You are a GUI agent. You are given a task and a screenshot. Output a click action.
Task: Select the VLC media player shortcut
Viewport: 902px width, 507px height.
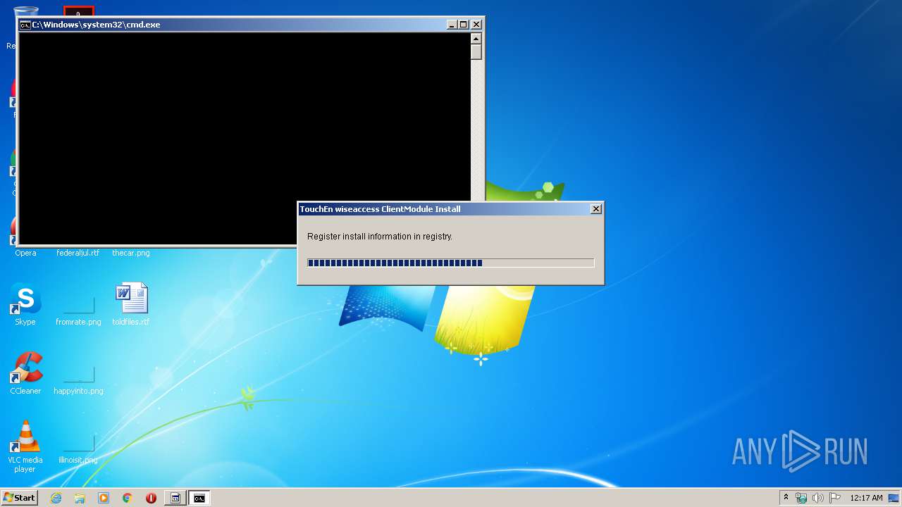pos(25,446)
